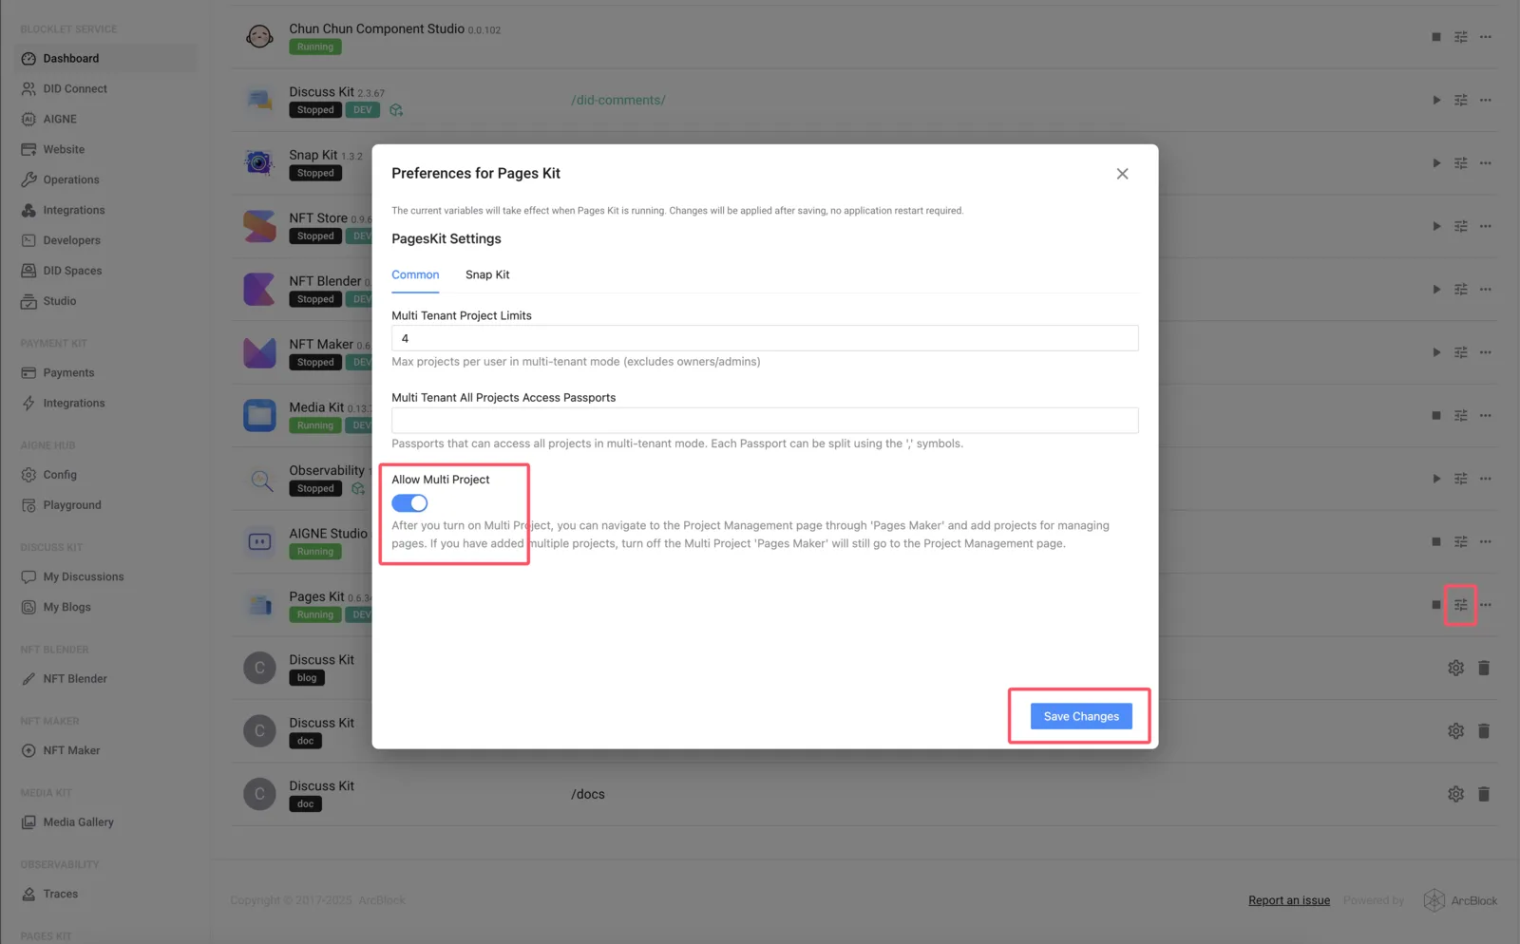1520x944 pixels.
Task: Start the NFT Store component
Action: pos(1436,226)
